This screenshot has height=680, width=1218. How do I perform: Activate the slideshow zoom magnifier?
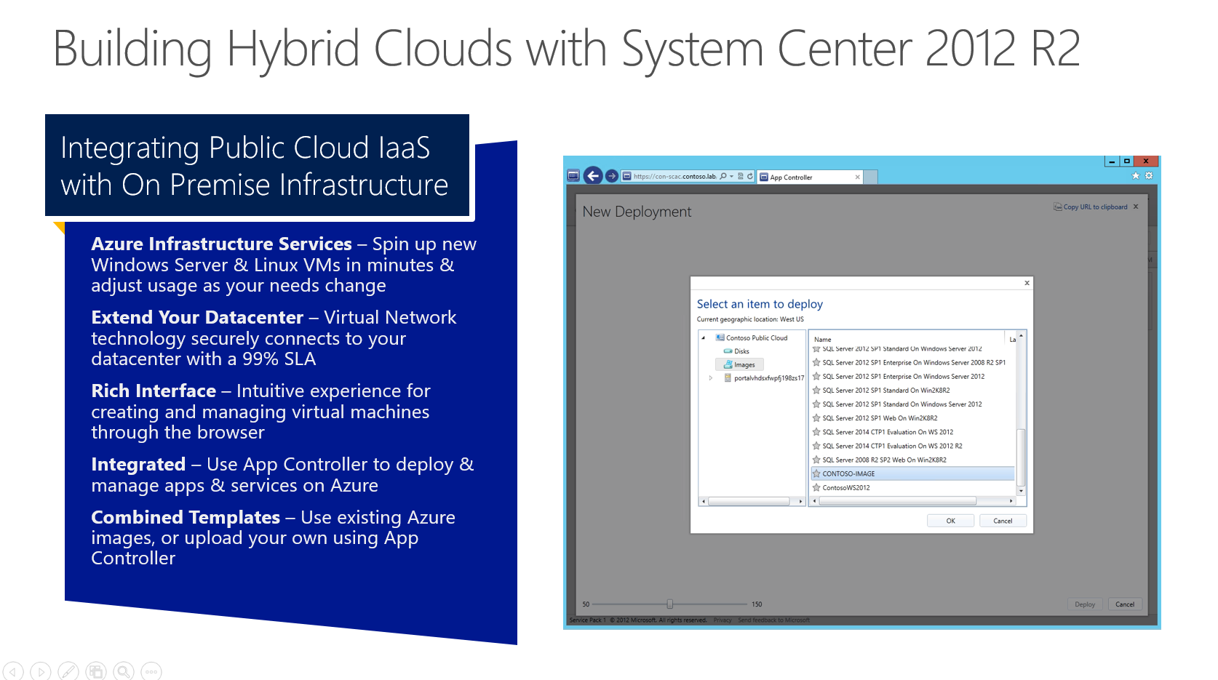(124, 671)
